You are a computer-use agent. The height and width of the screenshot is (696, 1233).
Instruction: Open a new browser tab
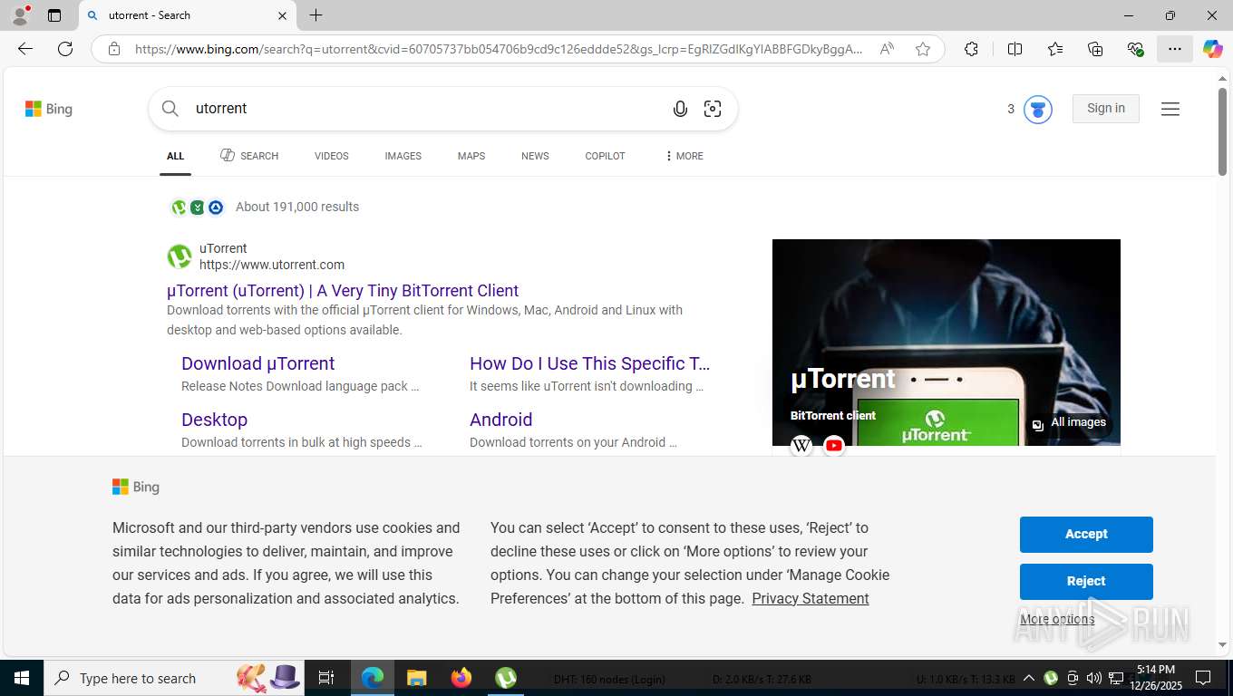[316, 15]
